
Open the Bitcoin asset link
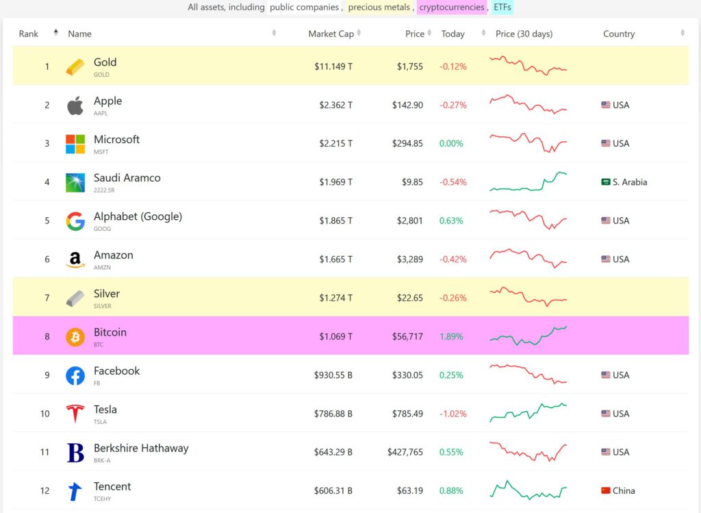110,332
